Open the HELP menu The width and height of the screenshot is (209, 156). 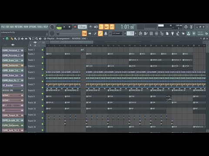[x=46, y=27]
